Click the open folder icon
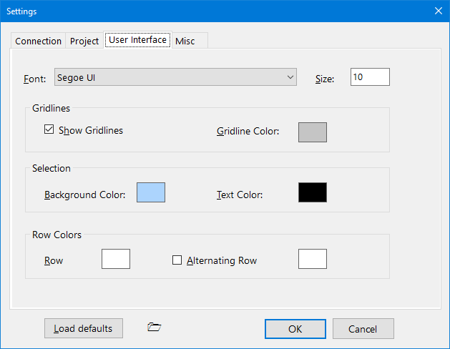This screenshot has height=349, width=450. (155, 327)
